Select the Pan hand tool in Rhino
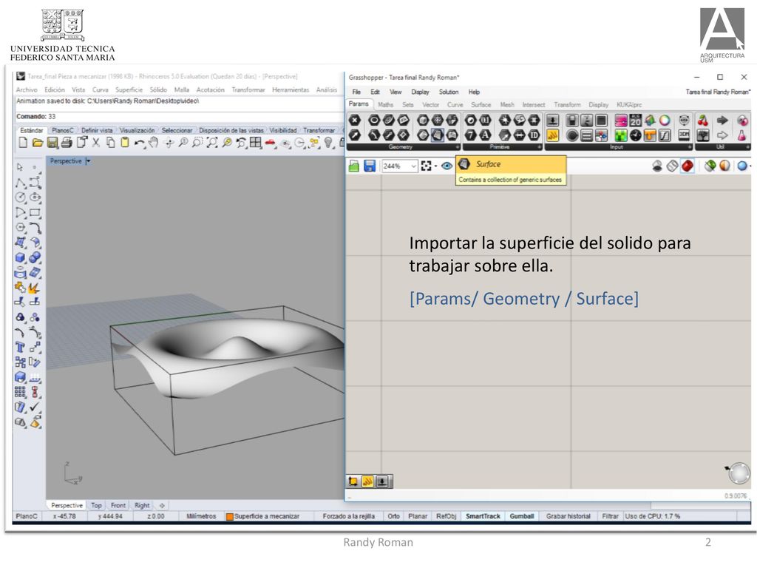This screenshot has width=757, height=568. [154, 143]
